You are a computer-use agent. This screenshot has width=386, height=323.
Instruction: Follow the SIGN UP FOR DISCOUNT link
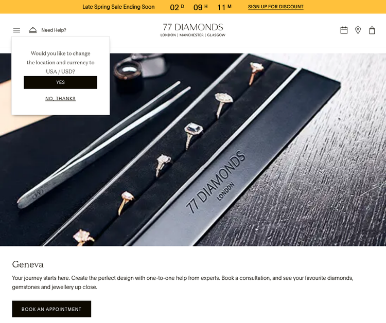(x=275, y=7)
